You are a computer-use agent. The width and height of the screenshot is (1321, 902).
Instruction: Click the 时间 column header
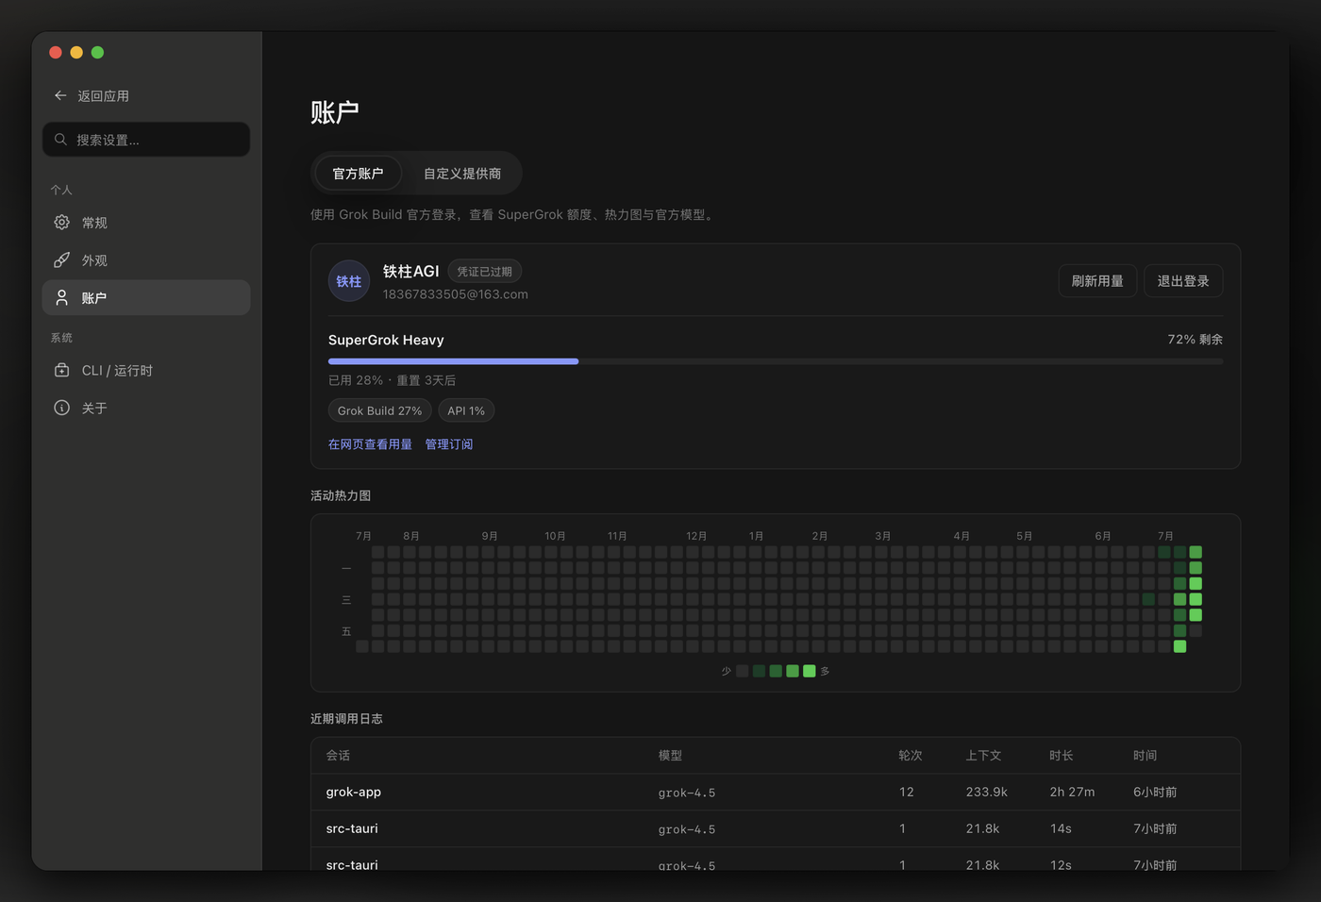coord(1145,756)
